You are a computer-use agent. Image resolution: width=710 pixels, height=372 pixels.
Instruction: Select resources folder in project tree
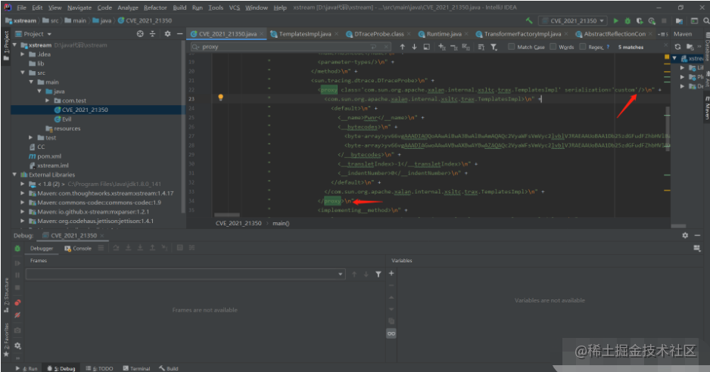tap(63, 129)
